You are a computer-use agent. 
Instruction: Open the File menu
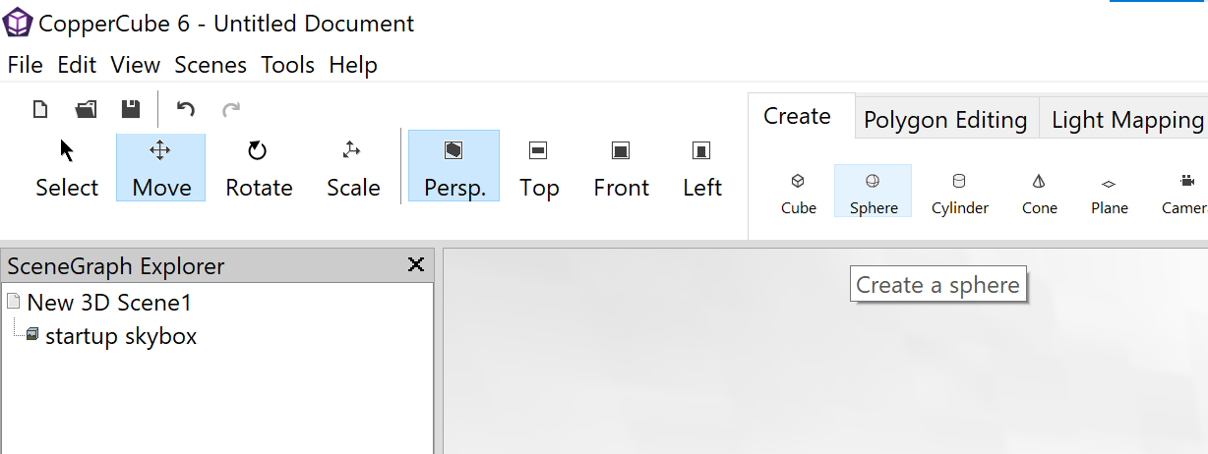pyautogui.click(x=26, y=65)
